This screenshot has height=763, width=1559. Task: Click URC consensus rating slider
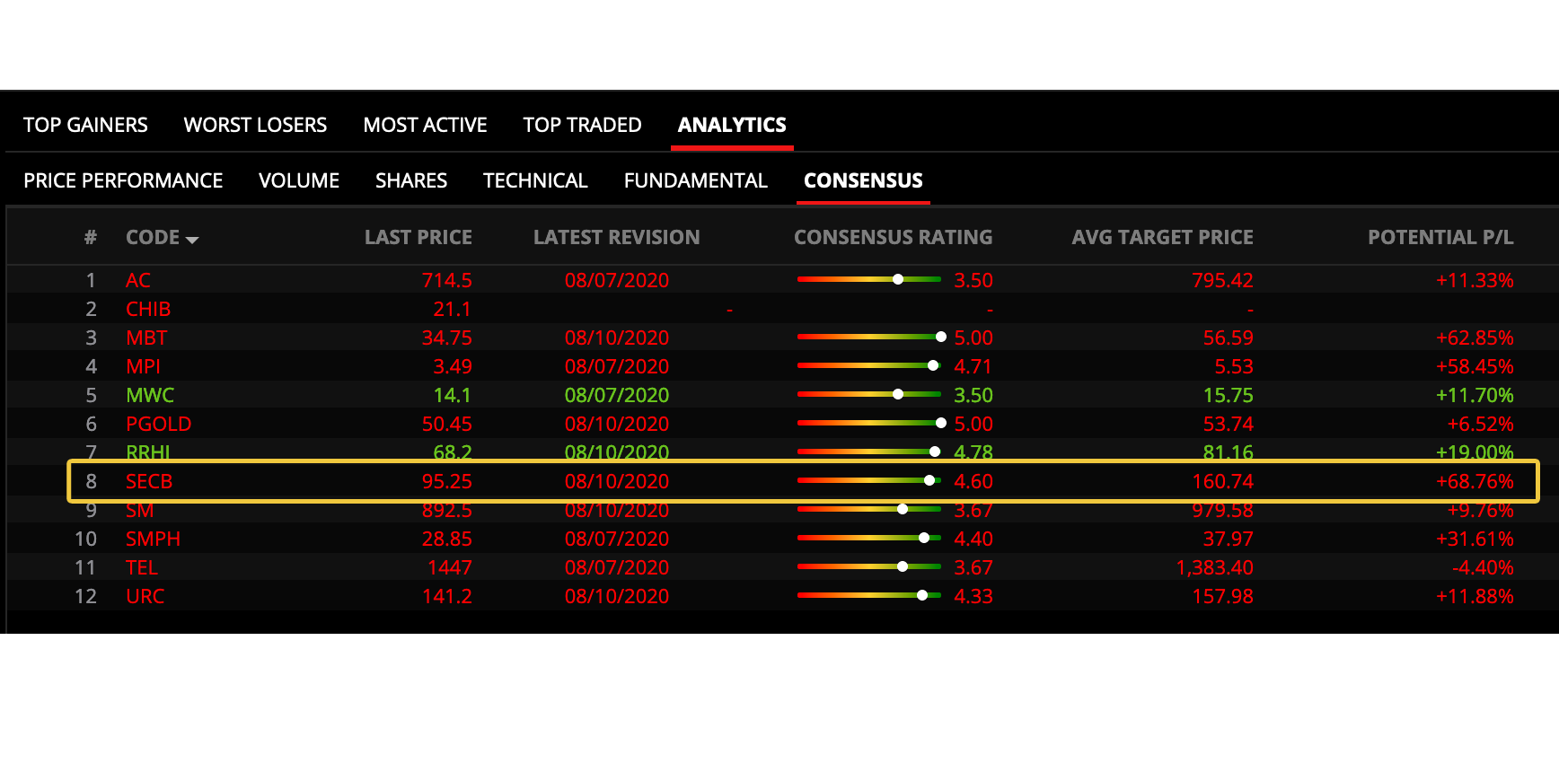869,595
